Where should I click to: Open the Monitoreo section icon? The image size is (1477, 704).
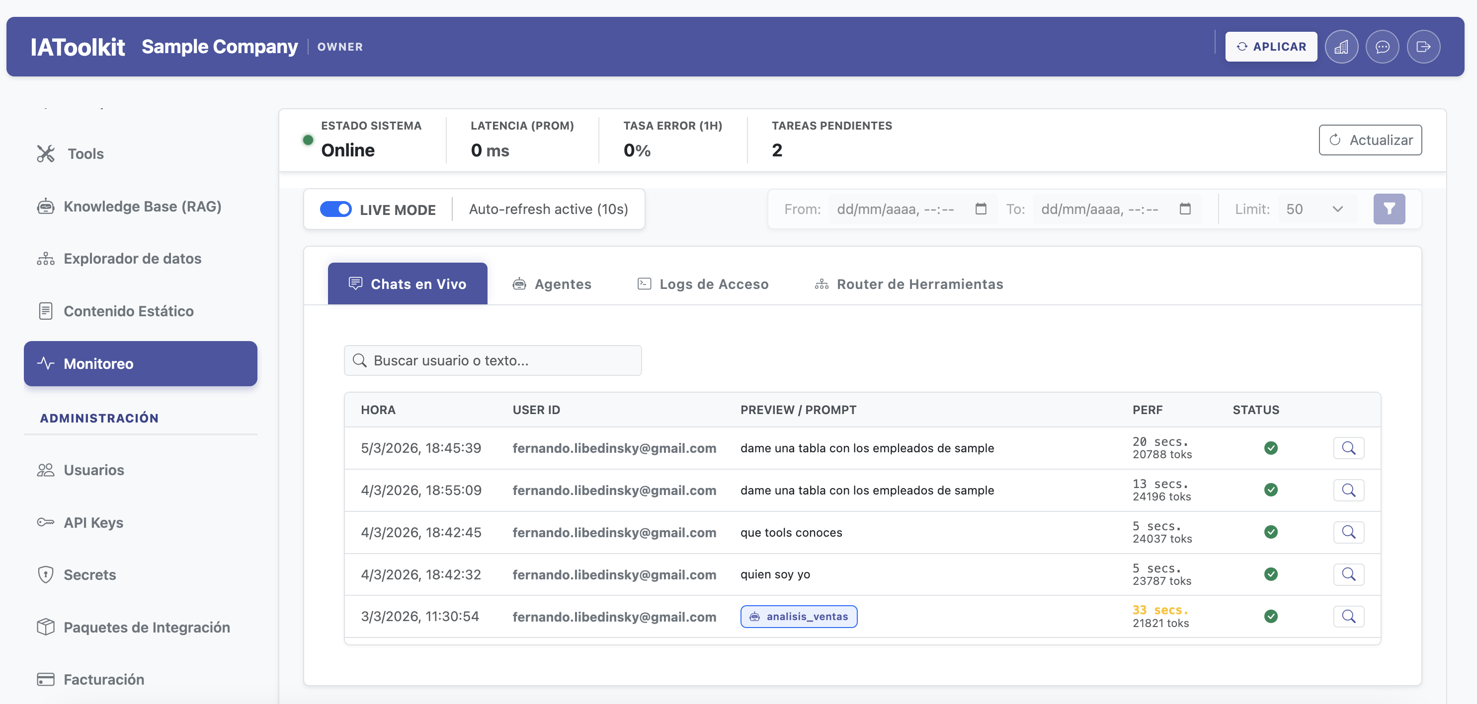(x=45, y=363)
